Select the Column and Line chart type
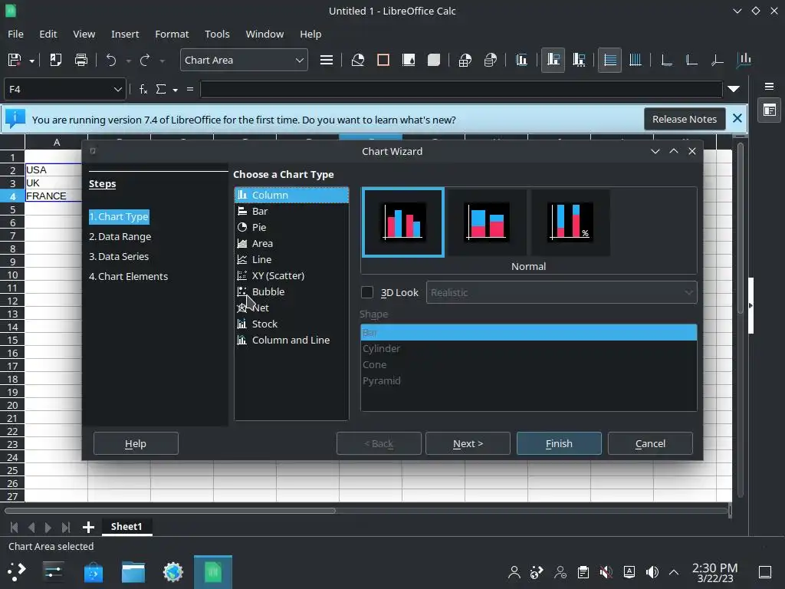 pos(291,340)
